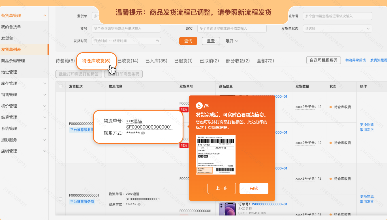Expand the 库存管理 menu
The height and width of the screenshot is (220, 387).
click(x=24, y=83)
